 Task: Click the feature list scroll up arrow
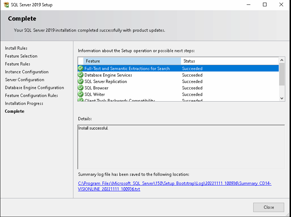(x=282, y=60)
